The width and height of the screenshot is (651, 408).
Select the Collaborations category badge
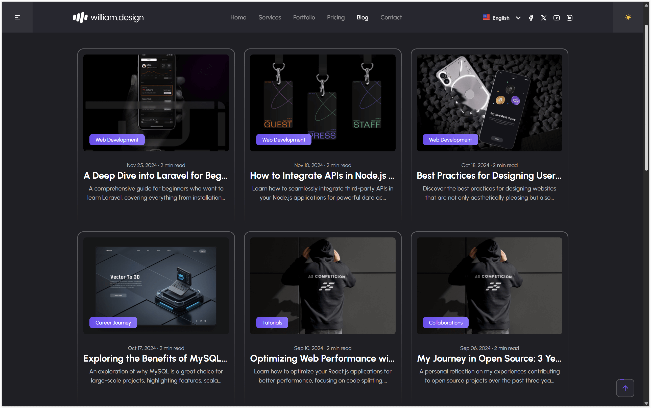(x=445, y=322)
